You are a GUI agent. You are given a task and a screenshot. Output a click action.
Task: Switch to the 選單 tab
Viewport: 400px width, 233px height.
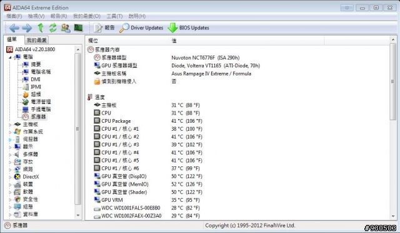point(12,39)
